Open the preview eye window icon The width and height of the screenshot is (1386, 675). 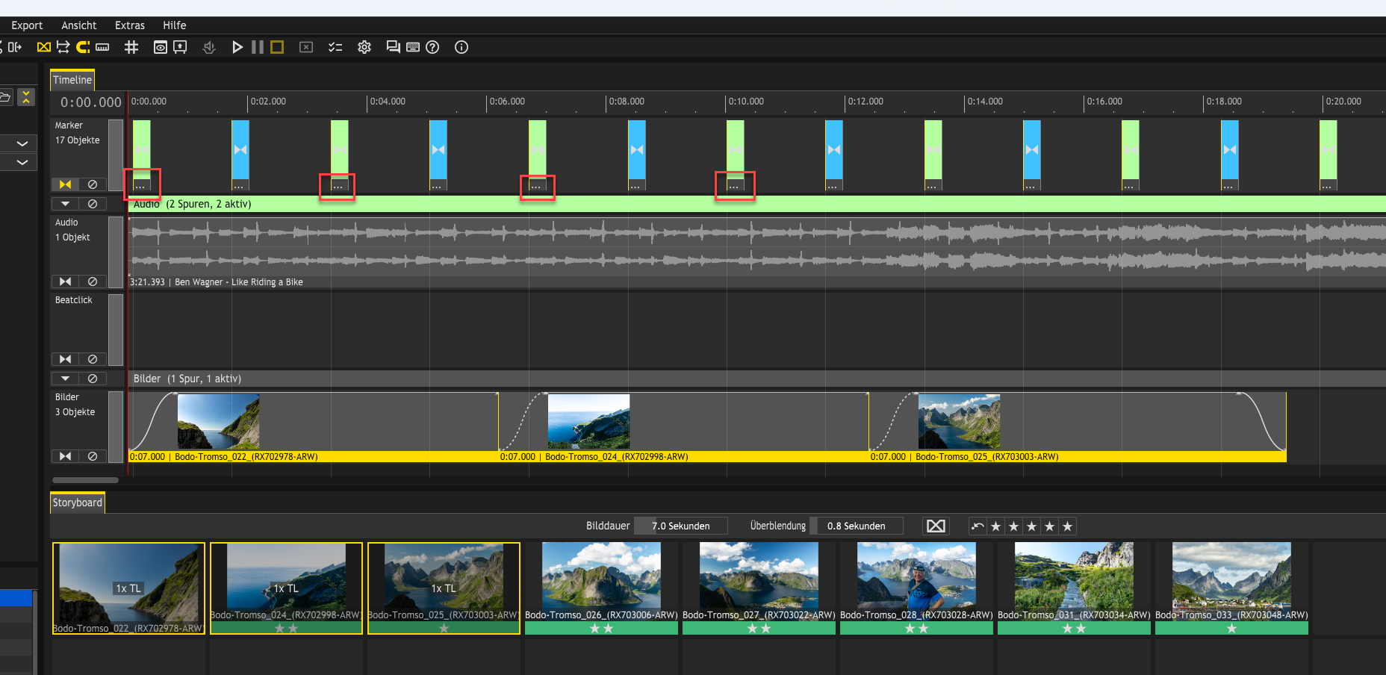[x=160, y=47]
